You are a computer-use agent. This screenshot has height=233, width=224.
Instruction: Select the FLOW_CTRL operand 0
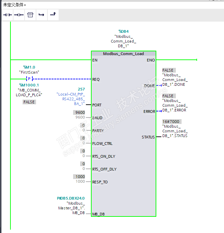[84, 143]
